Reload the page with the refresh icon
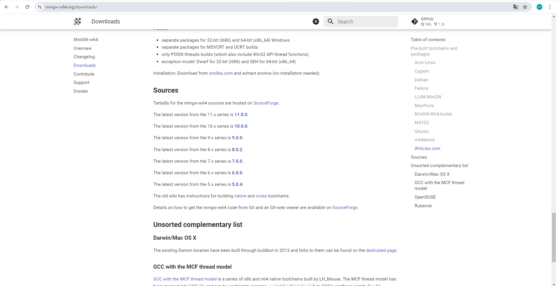The height and width of the screenshot is (286, 556). (x=27, y=7)
